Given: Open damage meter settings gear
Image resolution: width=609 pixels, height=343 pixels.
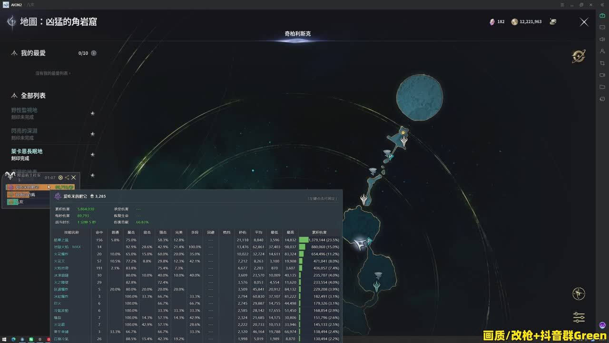Looking at the screenshot, I should pyautogui.click(x=60, y=178).
